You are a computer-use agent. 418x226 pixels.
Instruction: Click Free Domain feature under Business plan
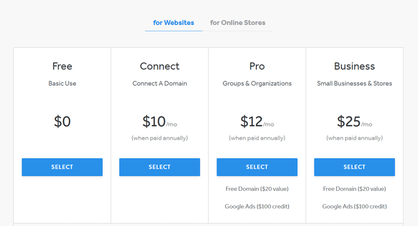point(354,189)
